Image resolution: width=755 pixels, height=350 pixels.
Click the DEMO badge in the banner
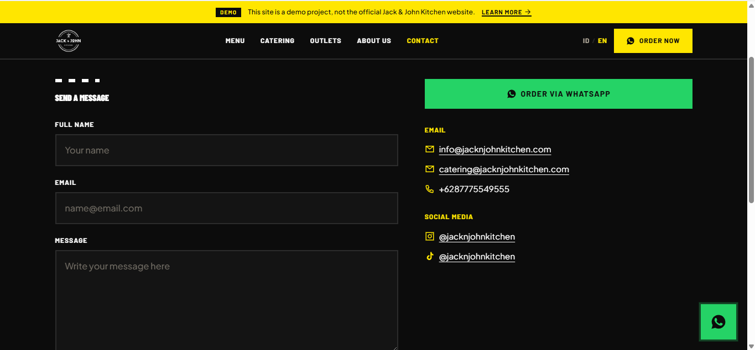coord(228,12)
